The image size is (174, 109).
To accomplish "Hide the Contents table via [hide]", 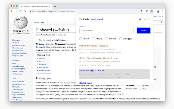I will 48,55.
